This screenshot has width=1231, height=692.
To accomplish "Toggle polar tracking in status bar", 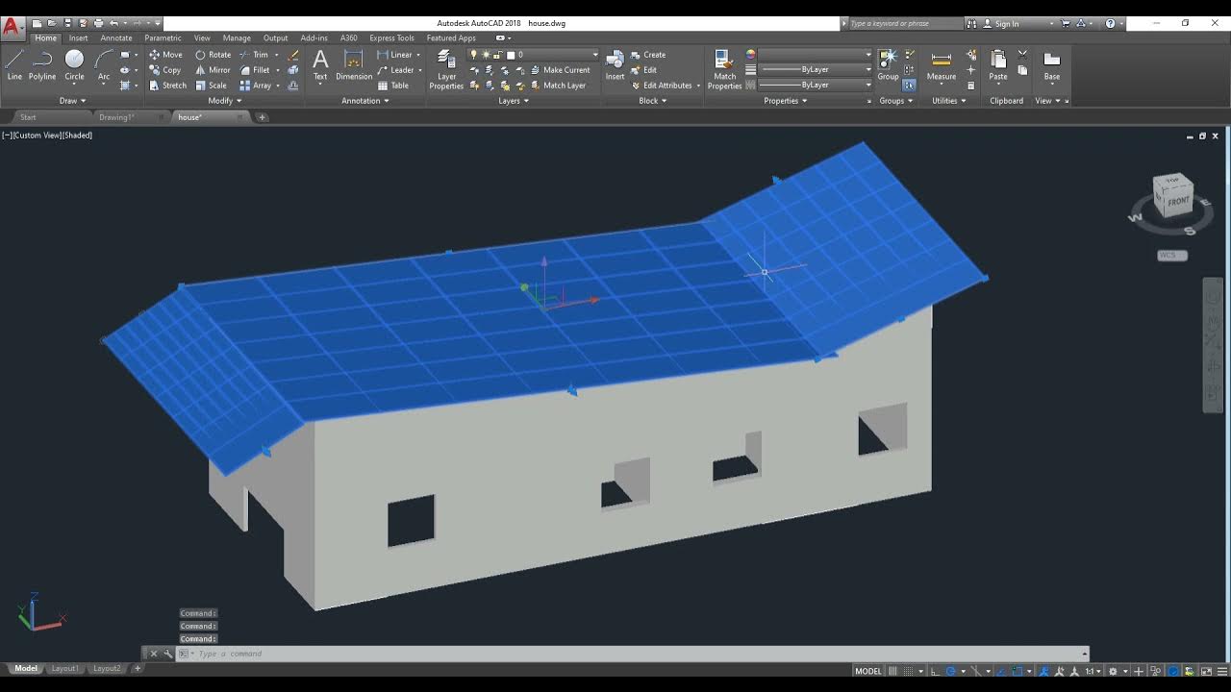I will click(950, 671).
